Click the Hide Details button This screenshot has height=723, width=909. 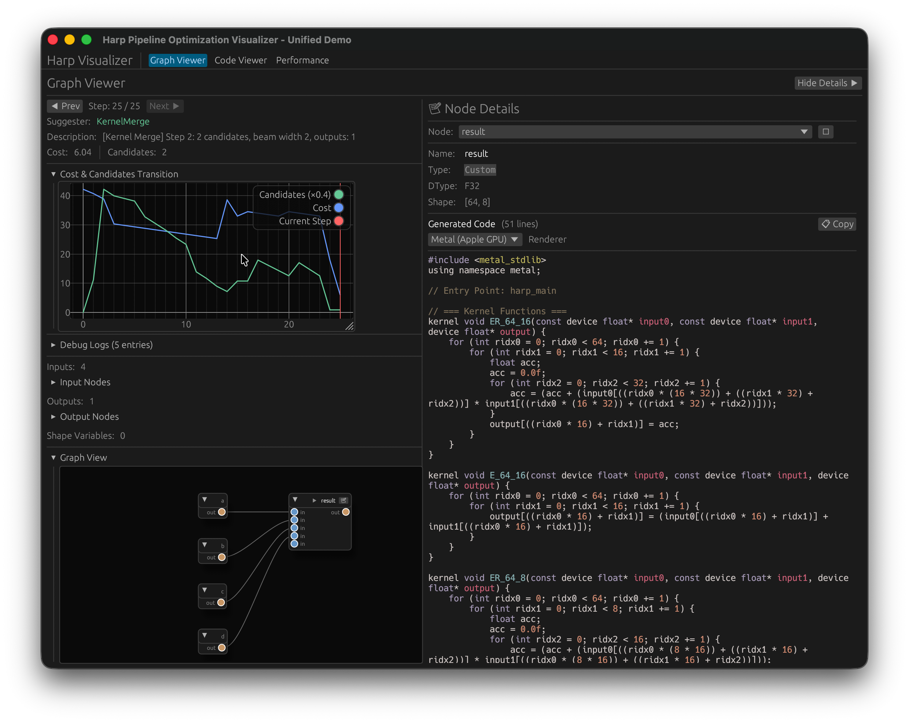[827, 83]
